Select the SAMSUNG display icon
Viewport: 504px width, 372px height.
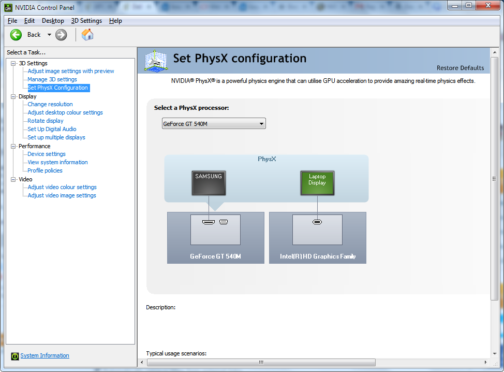click(x=209, y=183)
